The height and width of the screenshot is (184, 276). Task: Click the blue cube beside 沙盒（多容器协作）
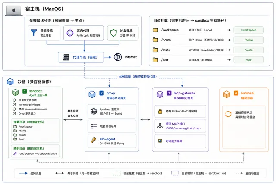(x=10, y=81)
